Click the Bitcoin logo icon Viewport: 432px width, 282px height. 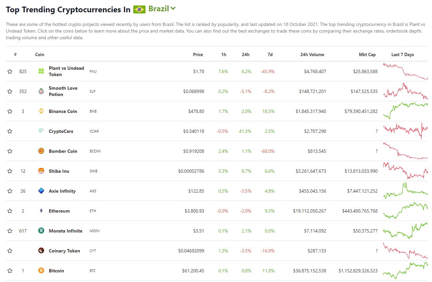click(x=41, y=270)
